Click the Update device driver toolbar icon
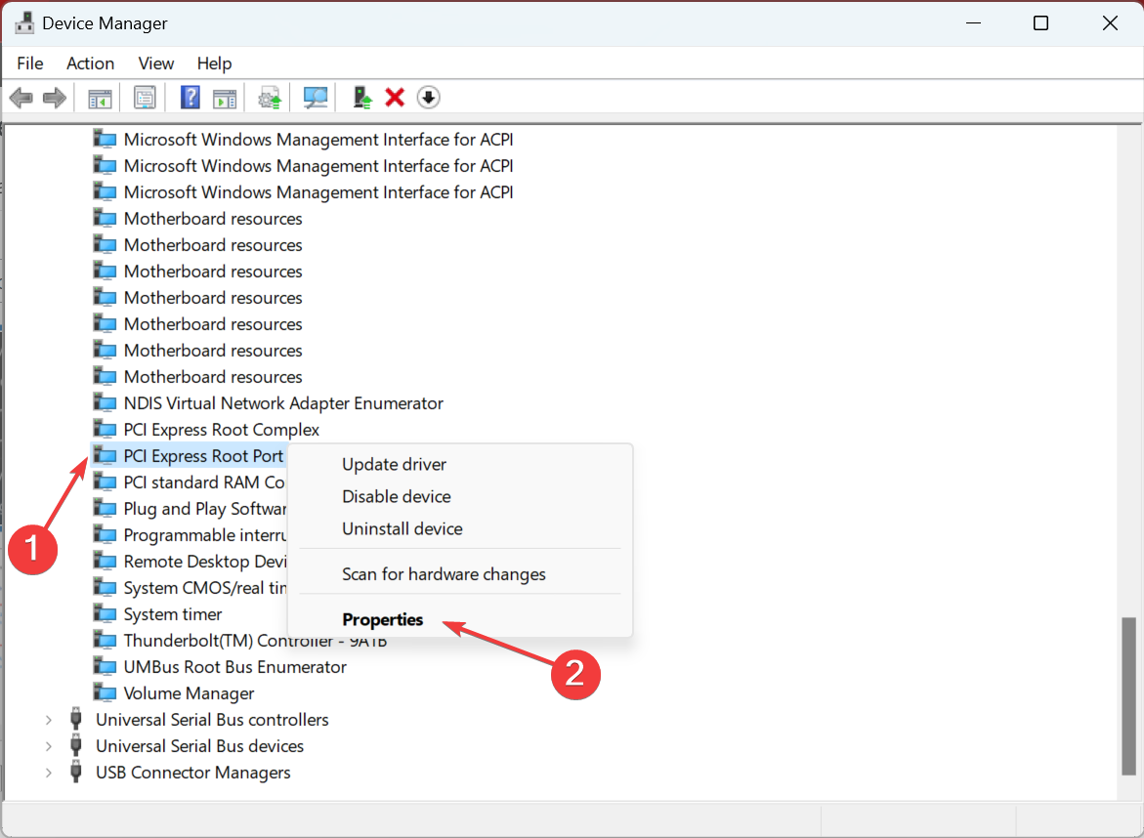 coord(270,98)
